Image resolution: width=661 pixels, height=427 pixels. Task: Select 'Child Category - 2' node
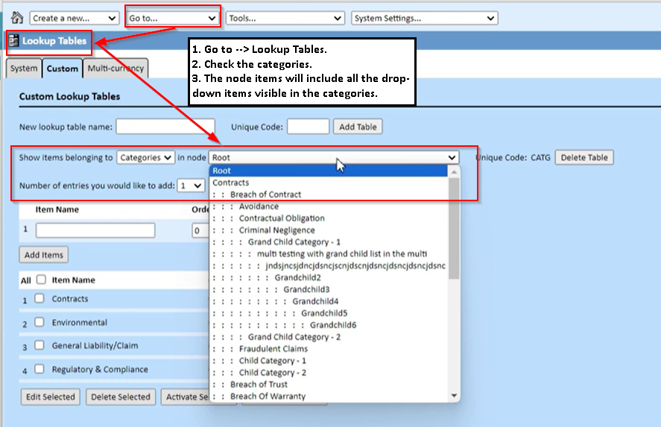[329, 373]
